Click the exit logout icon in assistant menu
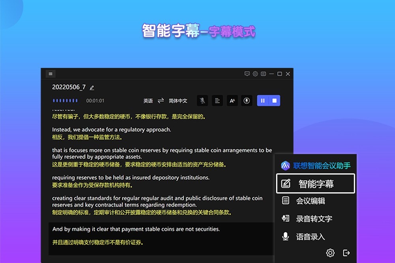Screen dimensions: 395x263 point(346,253)
